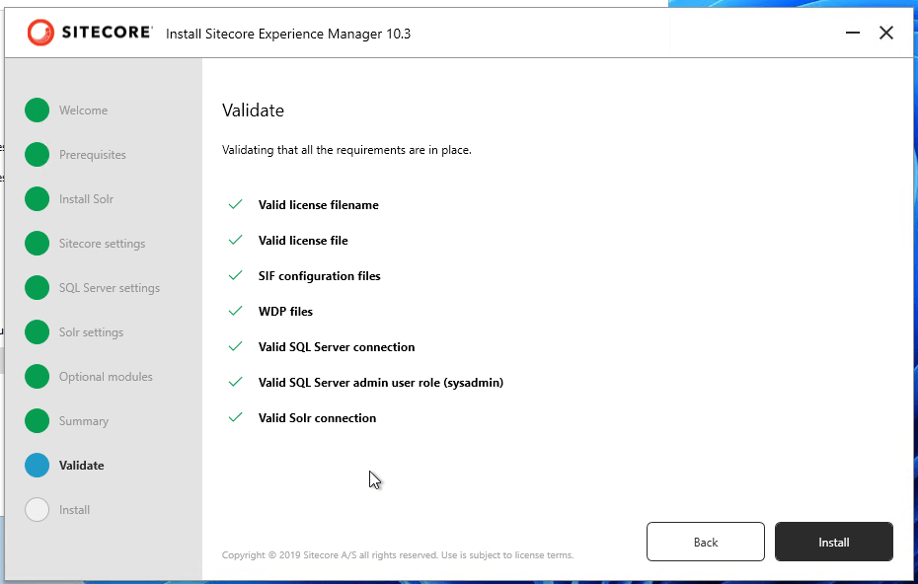
Task: Click the Optional modules step circle
Action: (37, 377)
